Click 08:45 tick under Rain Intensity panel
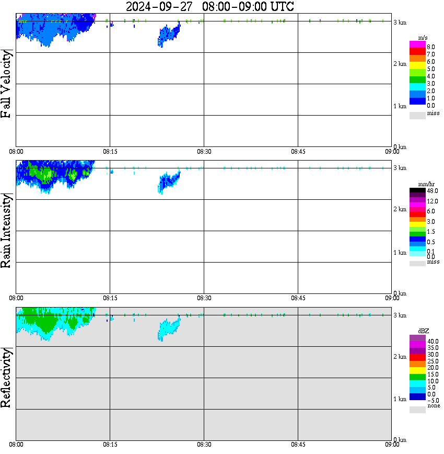The width and height of the screenshot is (444, 454). pos(298,298)
